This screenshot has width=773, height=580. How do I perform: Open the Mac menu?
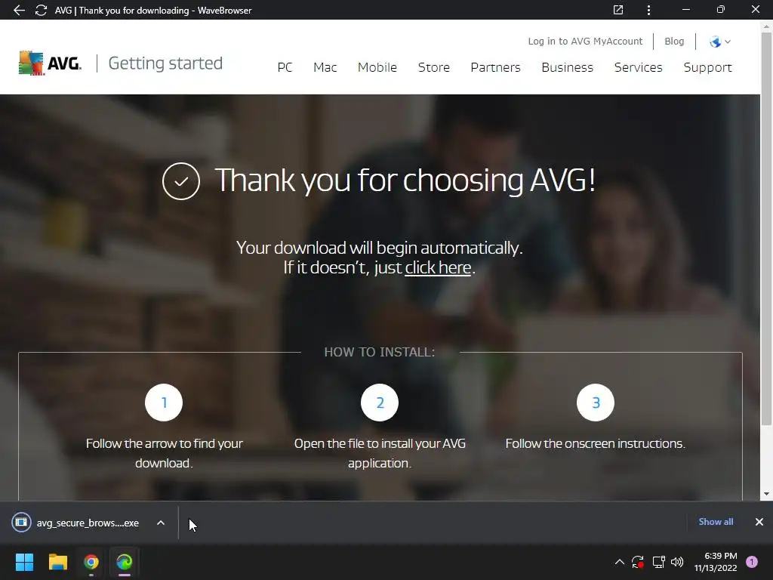[325, 67]
